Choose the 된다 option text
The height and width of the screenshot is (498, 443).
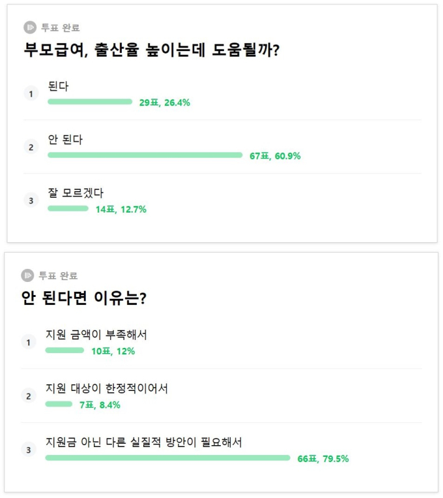[58, 86]
